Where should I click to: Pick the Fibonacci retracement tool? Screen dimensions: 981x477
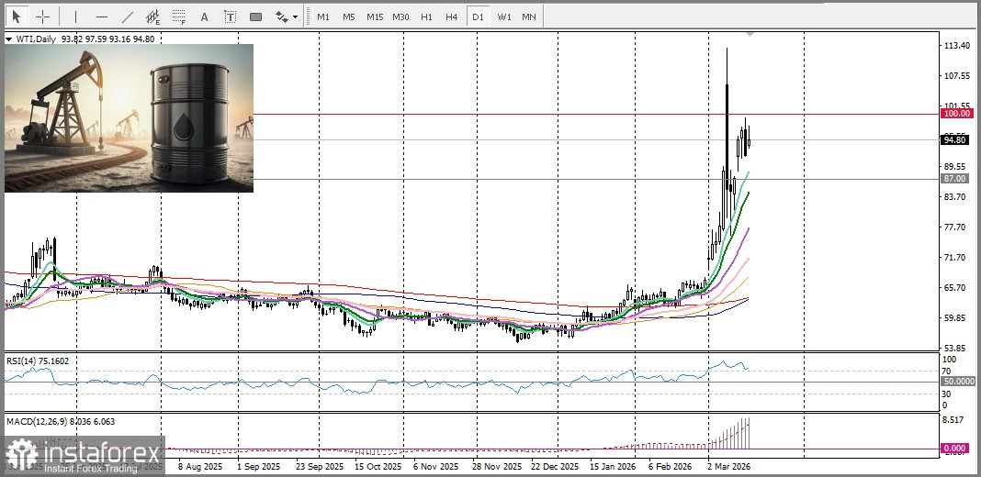pos(178,17)
